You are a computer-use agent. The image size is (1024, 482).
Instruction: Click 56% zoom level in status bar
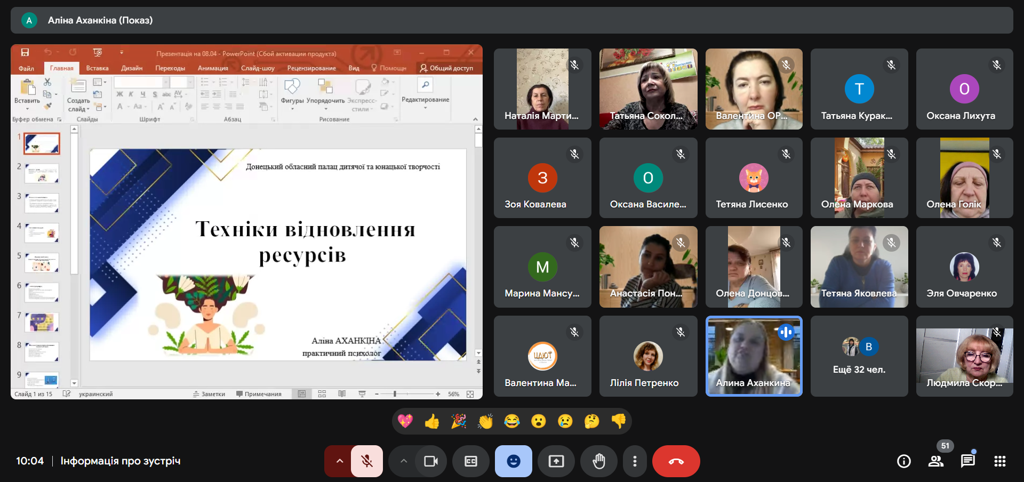tap(453, 394)
